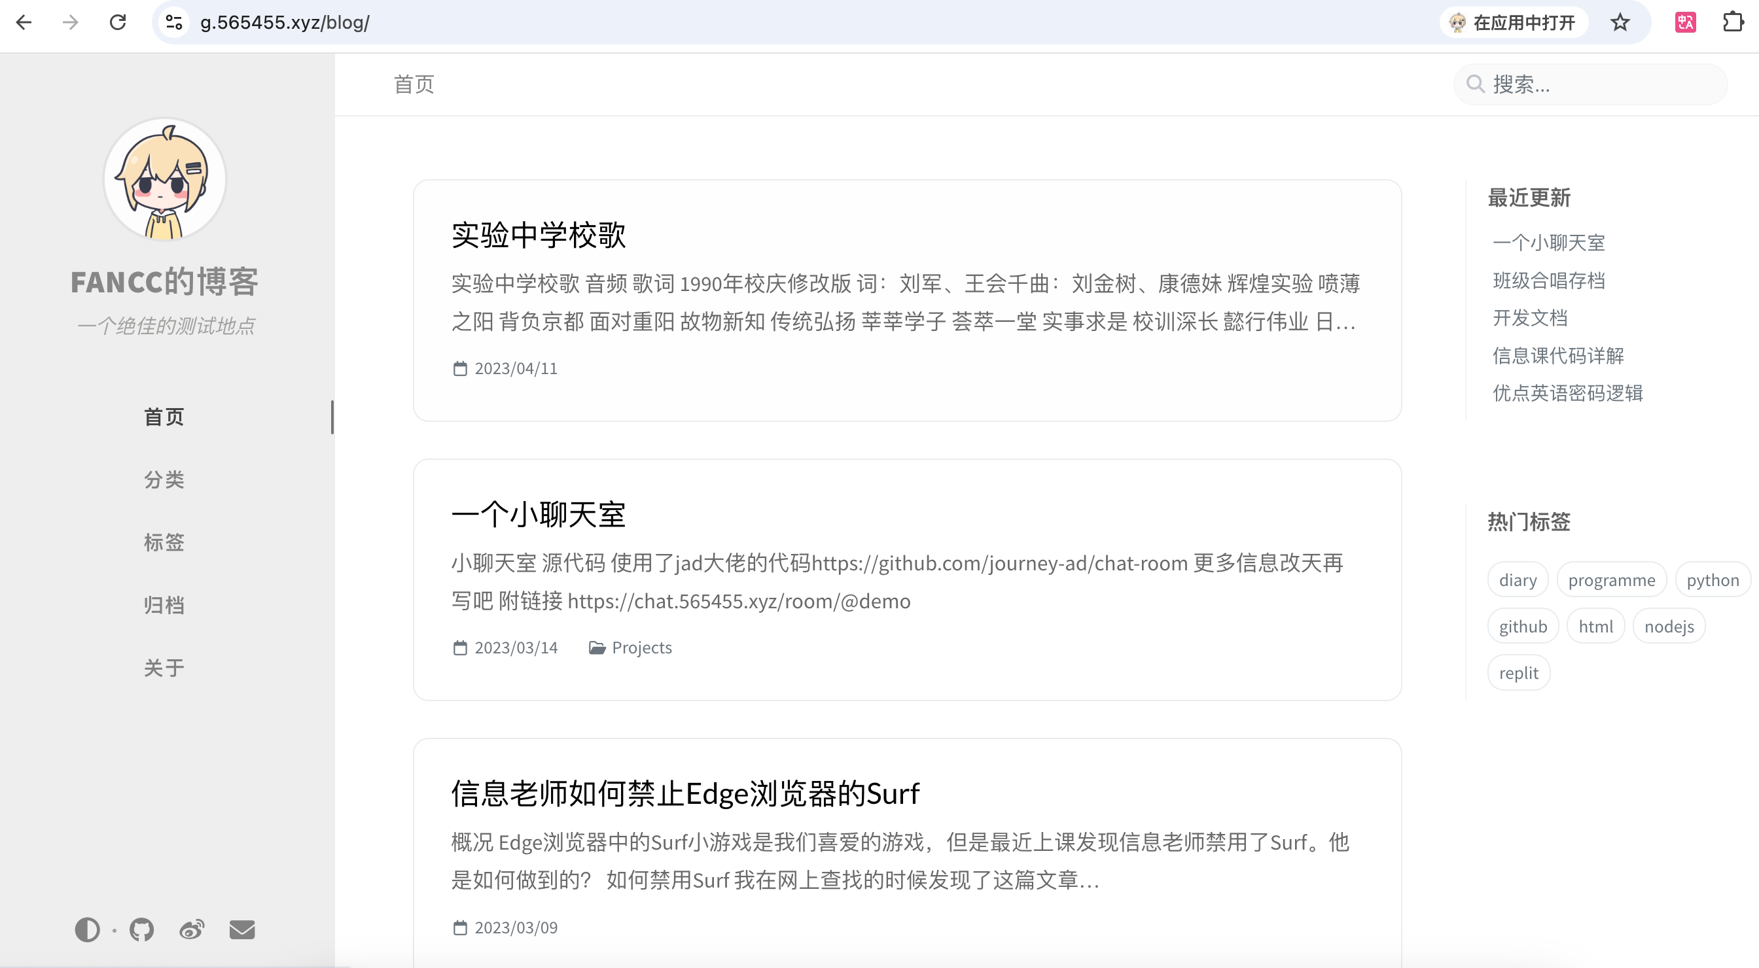Click the date 2023/03/09
The width and height of the screenshot is (1759, 968).
pyautogui.click(x=516, y=927)
